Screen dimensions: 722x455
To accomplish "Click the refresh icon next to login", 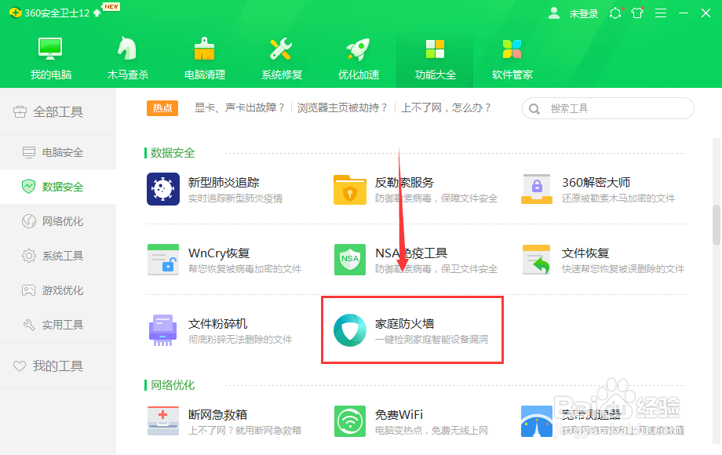I will click(615, 13).
